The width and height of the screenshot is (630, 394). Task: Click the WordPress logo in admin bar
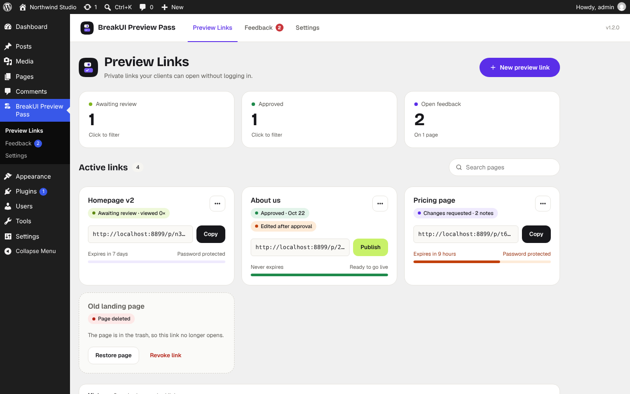(x=7, y=7)
